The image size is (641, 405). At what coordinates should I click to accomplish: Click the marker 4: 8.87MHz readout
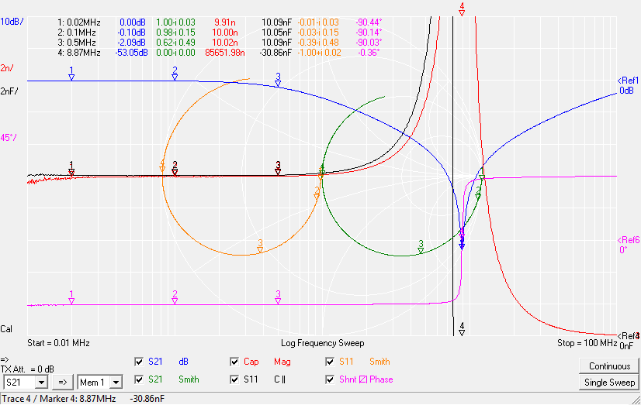(x=79, y=53)
